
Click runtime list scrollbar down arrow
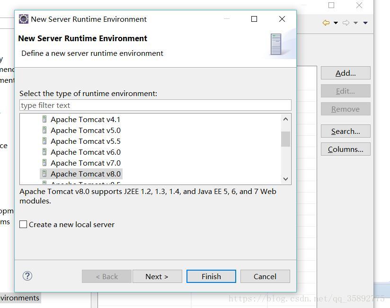(x=285, y=179)
